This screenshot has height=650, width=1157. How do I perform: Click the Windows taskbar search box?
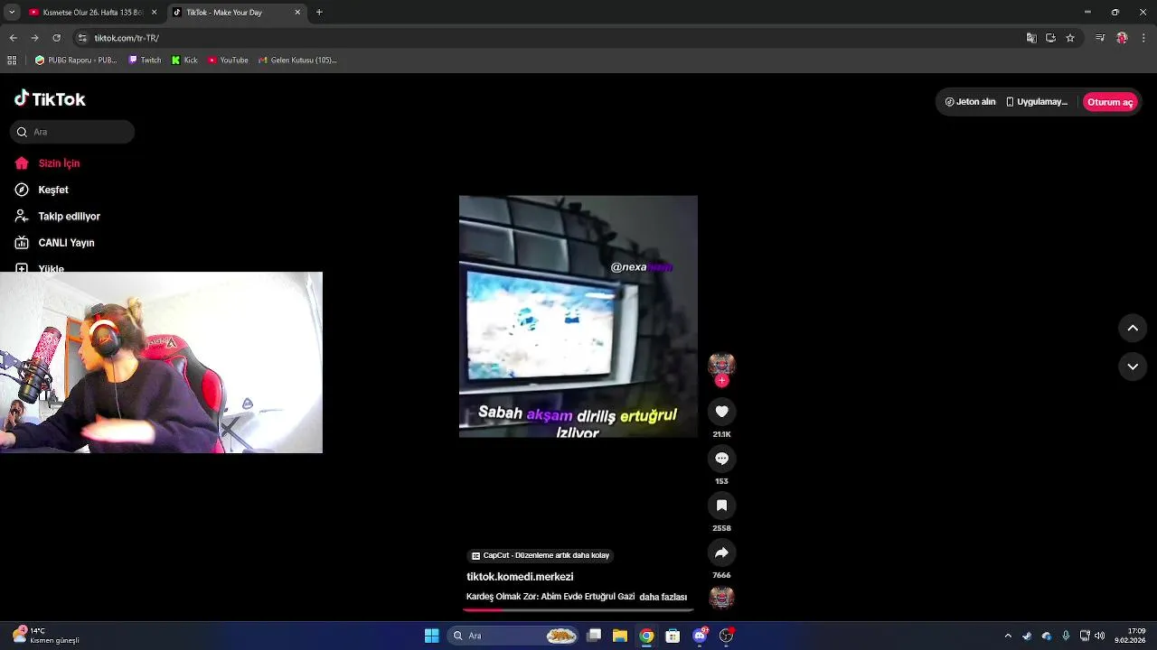(x=513, y=636)
